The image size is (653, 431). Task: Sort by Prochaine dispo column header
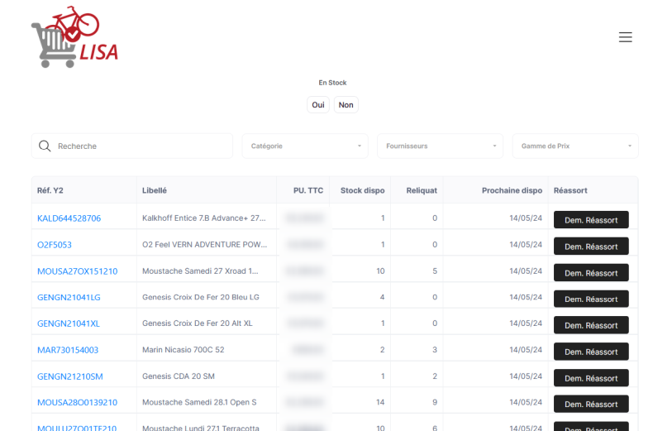[512, 190]
